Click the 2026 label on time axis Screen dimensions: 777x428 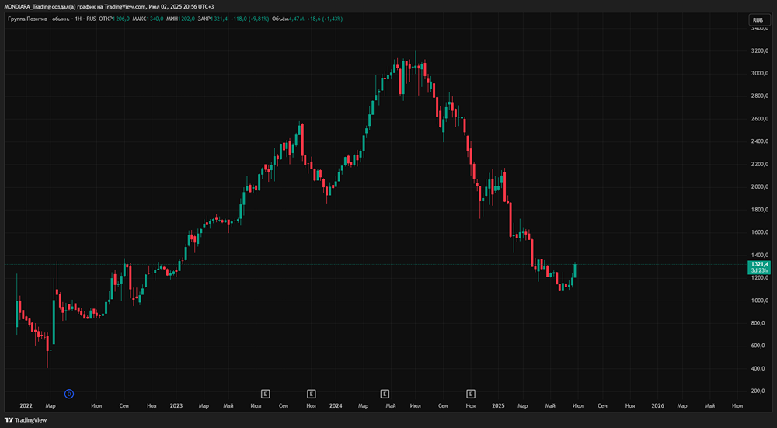657,405
